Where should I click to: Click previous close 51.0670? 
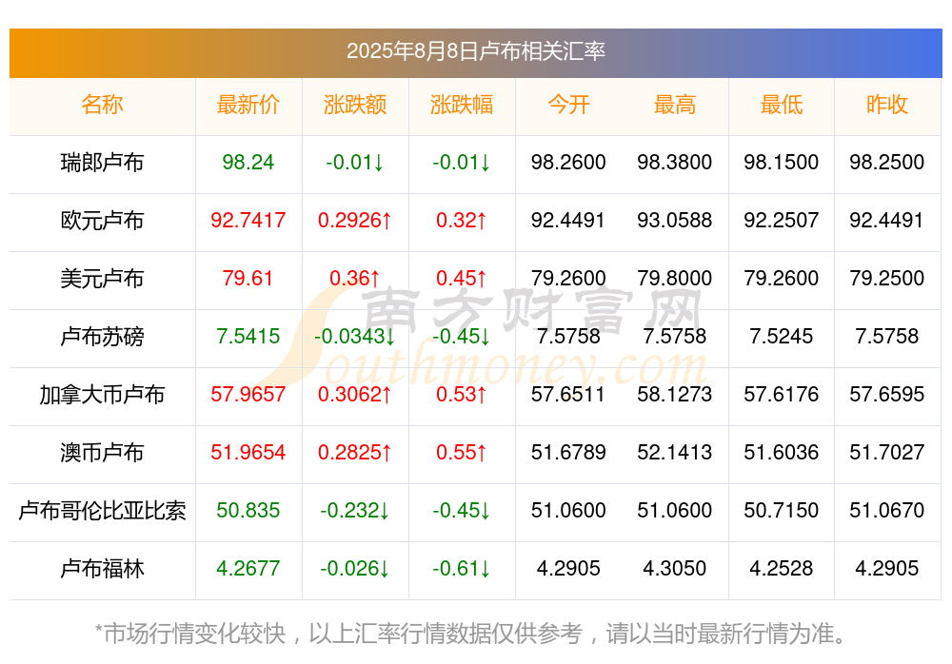[x=887, y=510]
